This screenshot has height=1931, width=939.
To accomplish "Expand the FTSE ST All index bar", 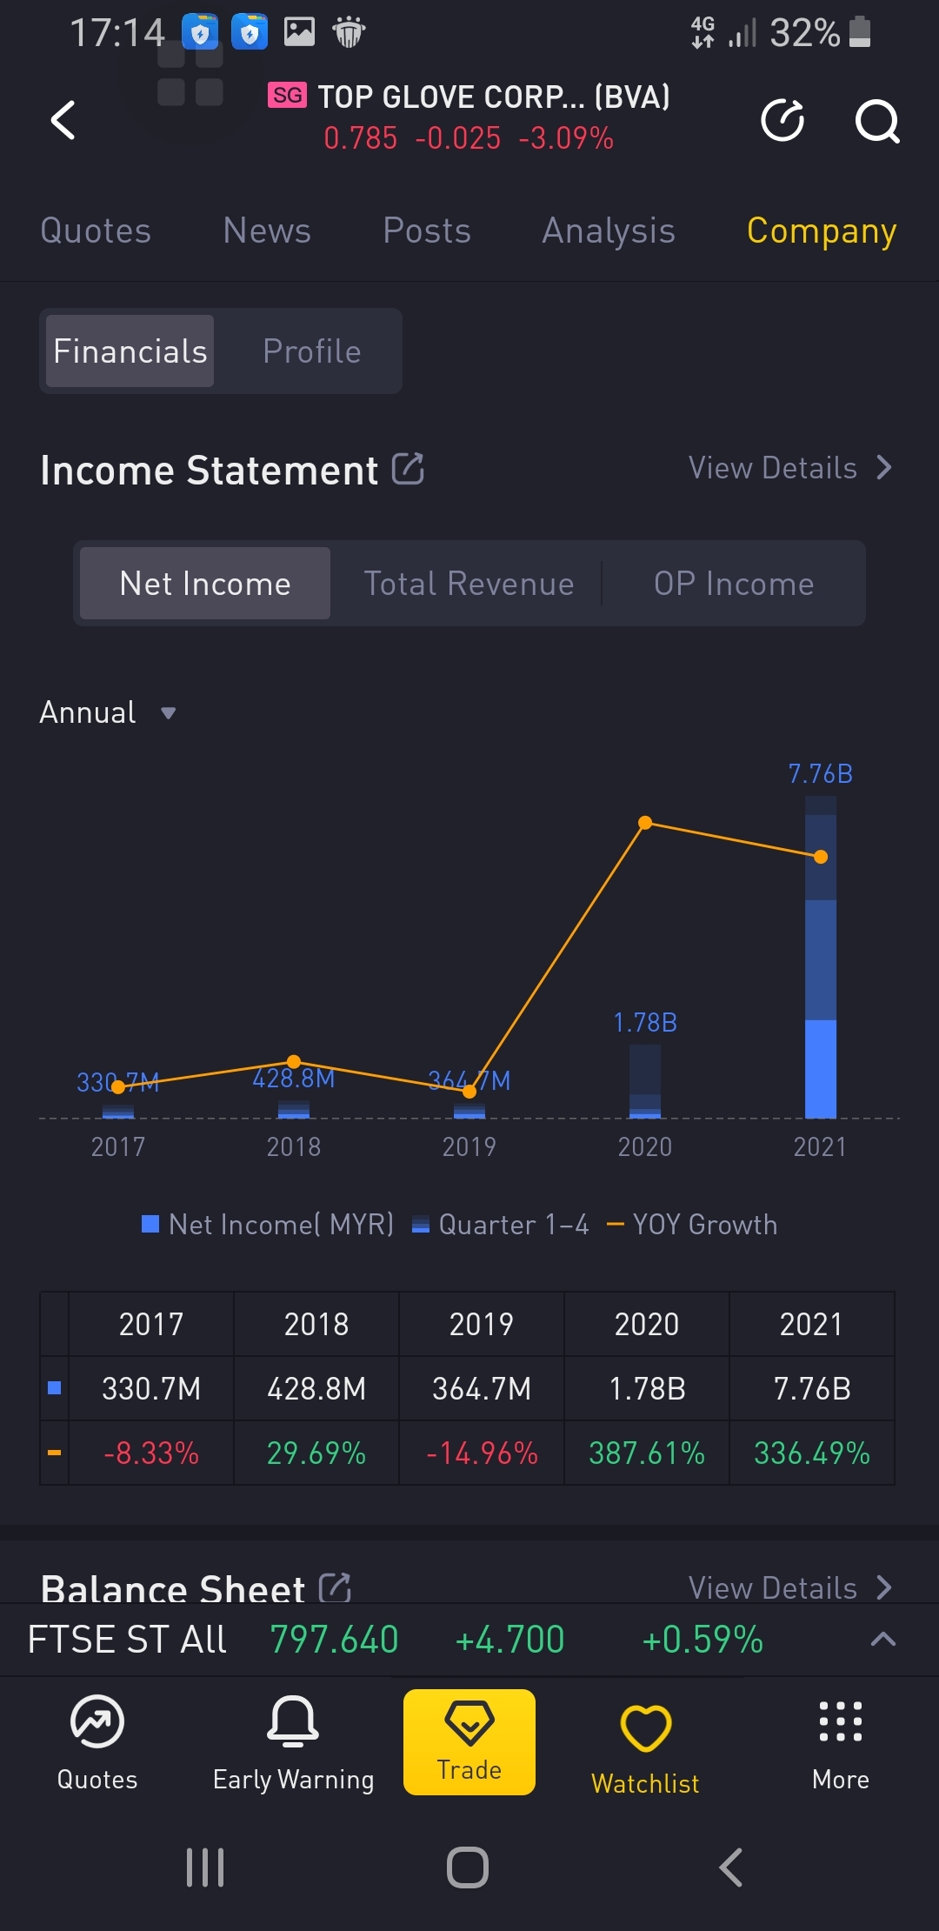I will tap(882, 1640).
